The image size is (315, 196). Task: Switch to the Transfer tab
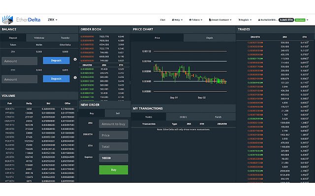(65, 38)
